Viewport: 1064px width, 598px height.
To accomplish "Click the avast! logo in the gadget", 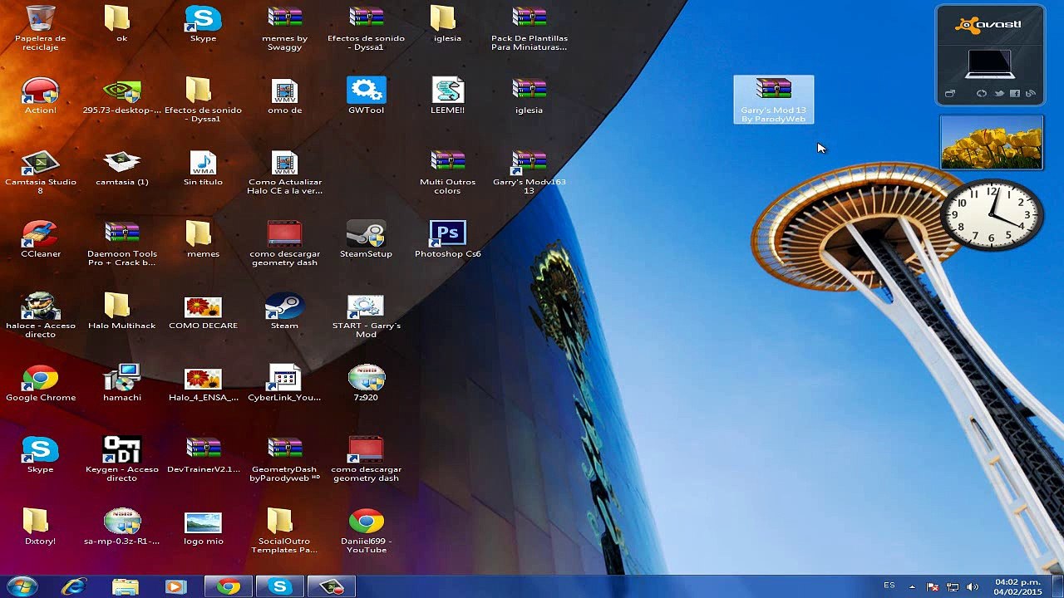I will pos(988,25).
